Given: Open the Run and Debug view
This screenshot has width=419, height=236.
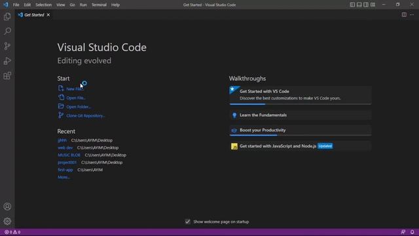Looking at the screenshot, I should 7,61.
